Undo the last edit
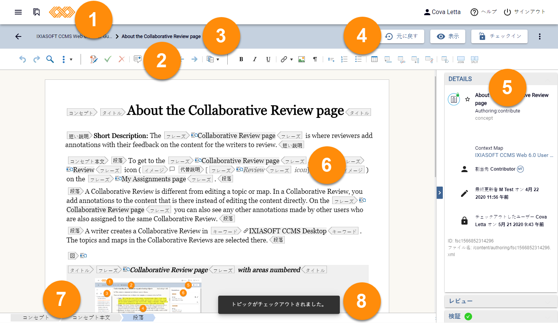The height and width of the screenshot is (323, 558). click(23, 59)
